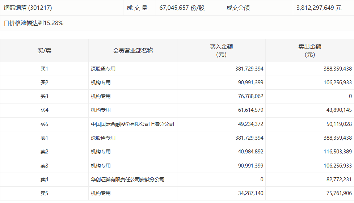The image size is (354, 203).
Task: Click the 会员营业部名称 column header
Action: (133, 51)
